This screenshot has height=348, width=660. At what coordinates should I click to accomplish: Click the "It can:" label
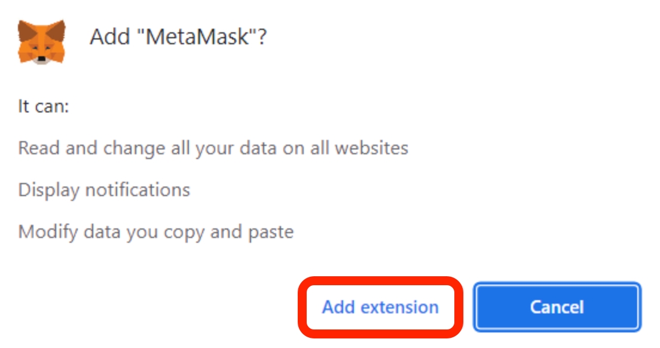point(44,107)
